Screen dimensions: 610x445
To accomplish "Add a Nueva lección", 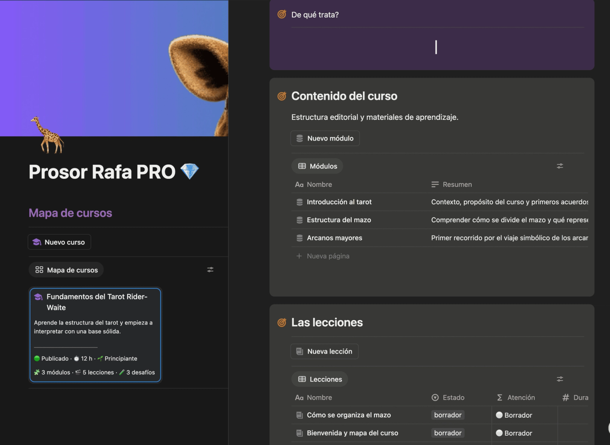I will pos(325,351).
